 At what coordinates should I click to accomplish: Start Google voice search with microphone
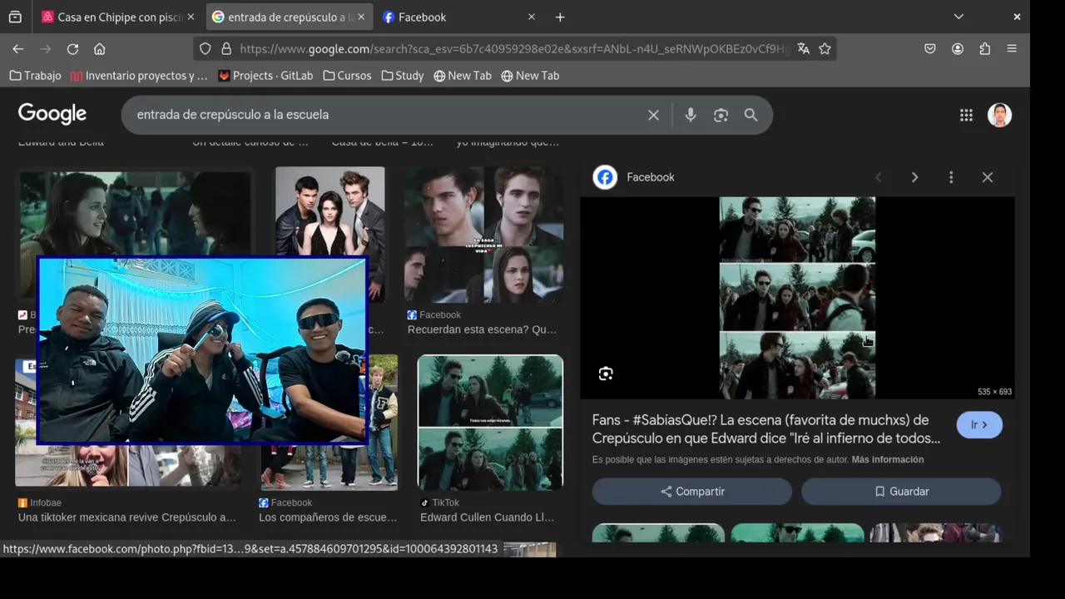[x=690, y=116]
